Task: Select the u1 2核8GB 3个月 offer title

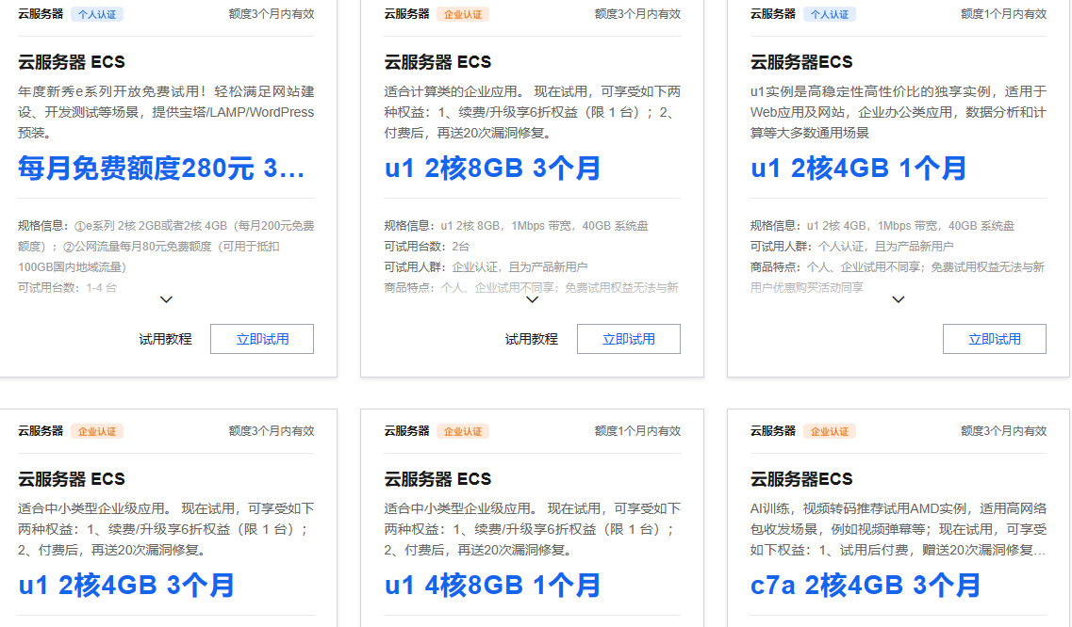Action: 492,168
